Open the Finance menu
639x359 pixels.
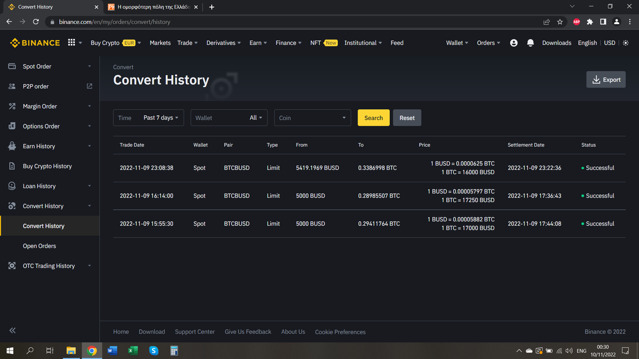point(289,43)
